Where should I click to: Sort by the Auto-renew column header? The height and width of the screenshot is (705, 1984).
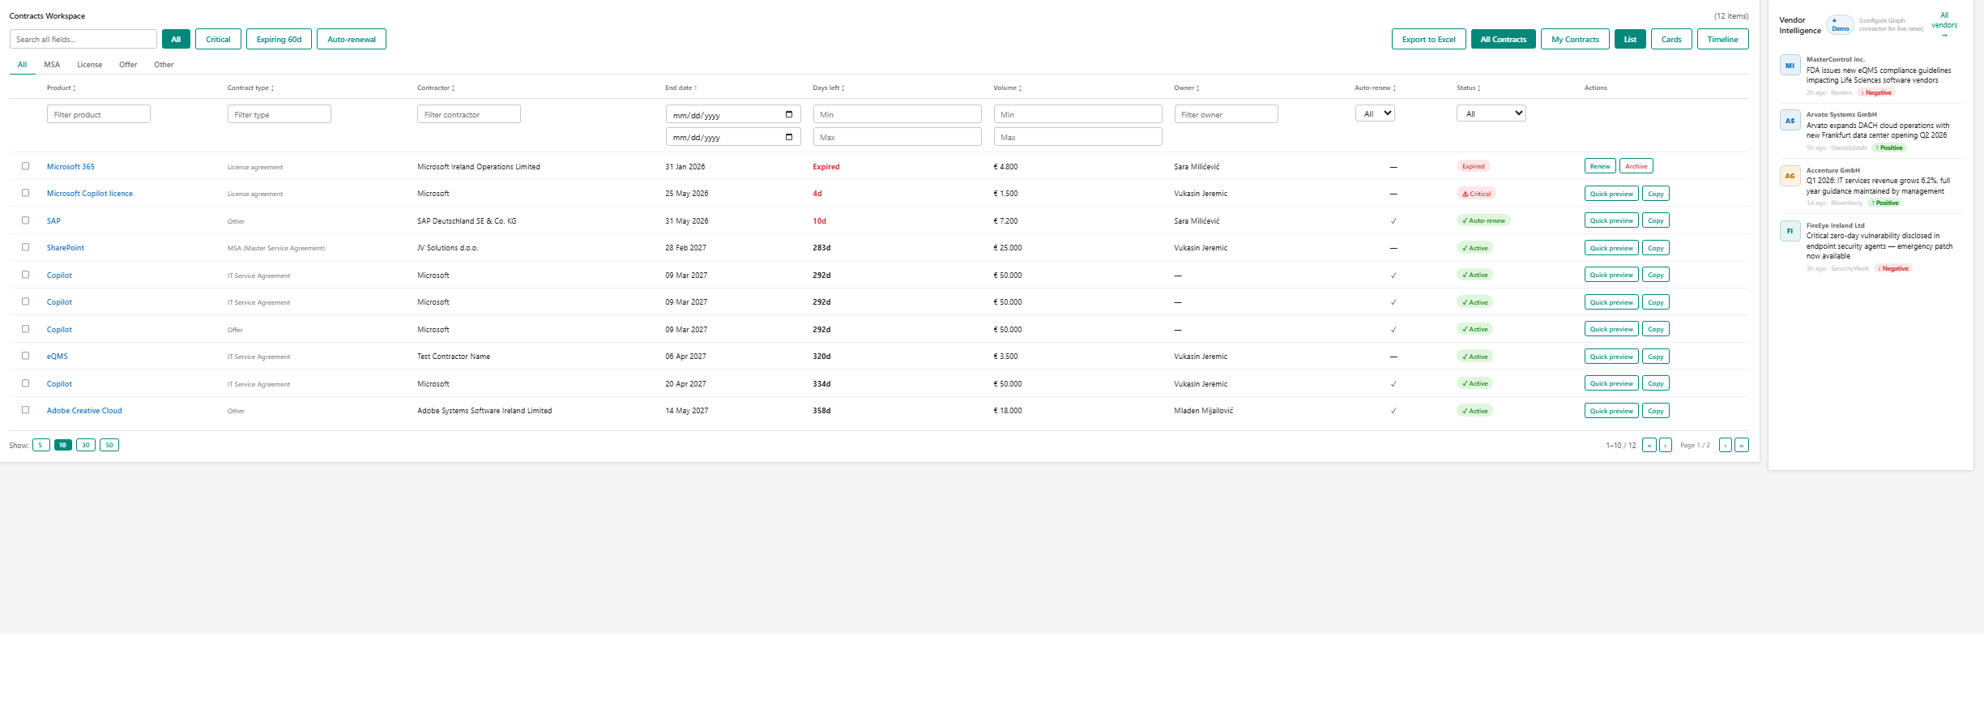point(1376,88)
